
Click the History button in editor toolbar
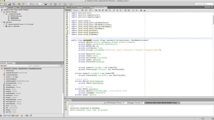tap(76, 10)
